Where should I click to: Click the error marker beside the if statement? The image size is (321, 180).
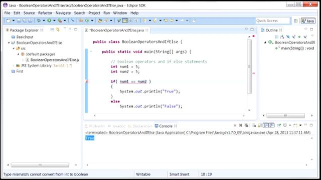point(87,81)
